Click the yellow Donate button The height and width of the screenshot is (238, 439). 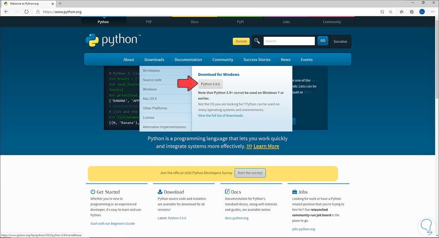(241, 41)
